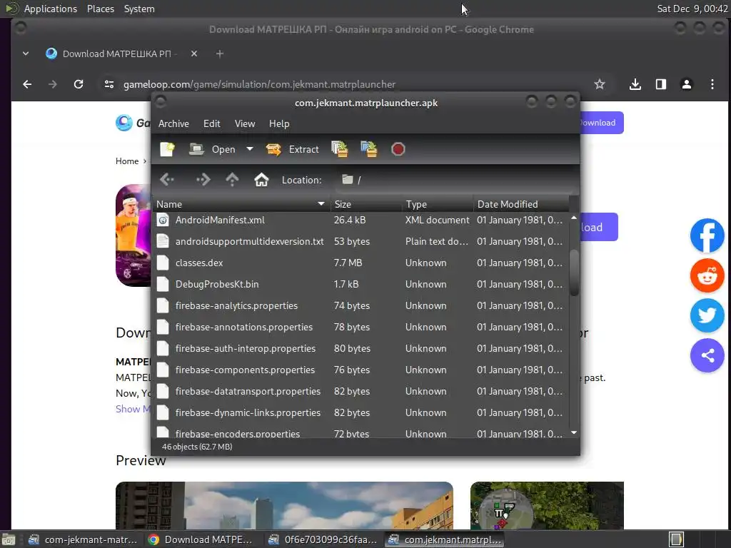Sort file list by Size column
This screenshot has width=731, height=548.
[x=366, y=204]
